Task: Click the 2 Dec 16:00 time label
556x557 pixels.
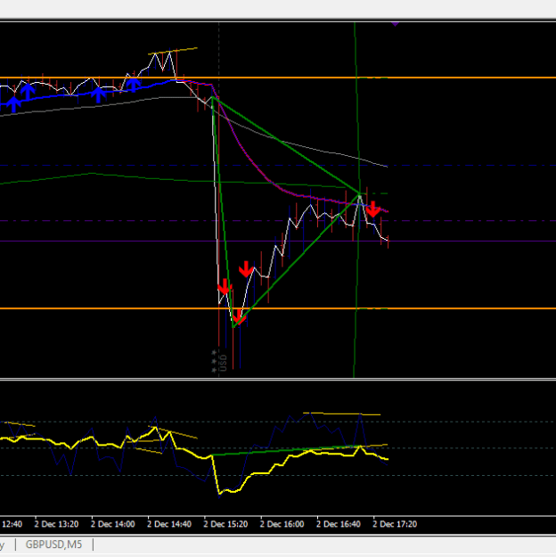Action: [282, 524]
